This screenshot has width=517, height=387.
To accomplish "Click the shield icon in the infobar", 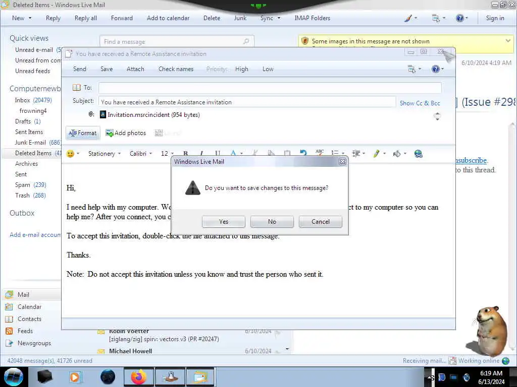I will click(x=304, y=41).
